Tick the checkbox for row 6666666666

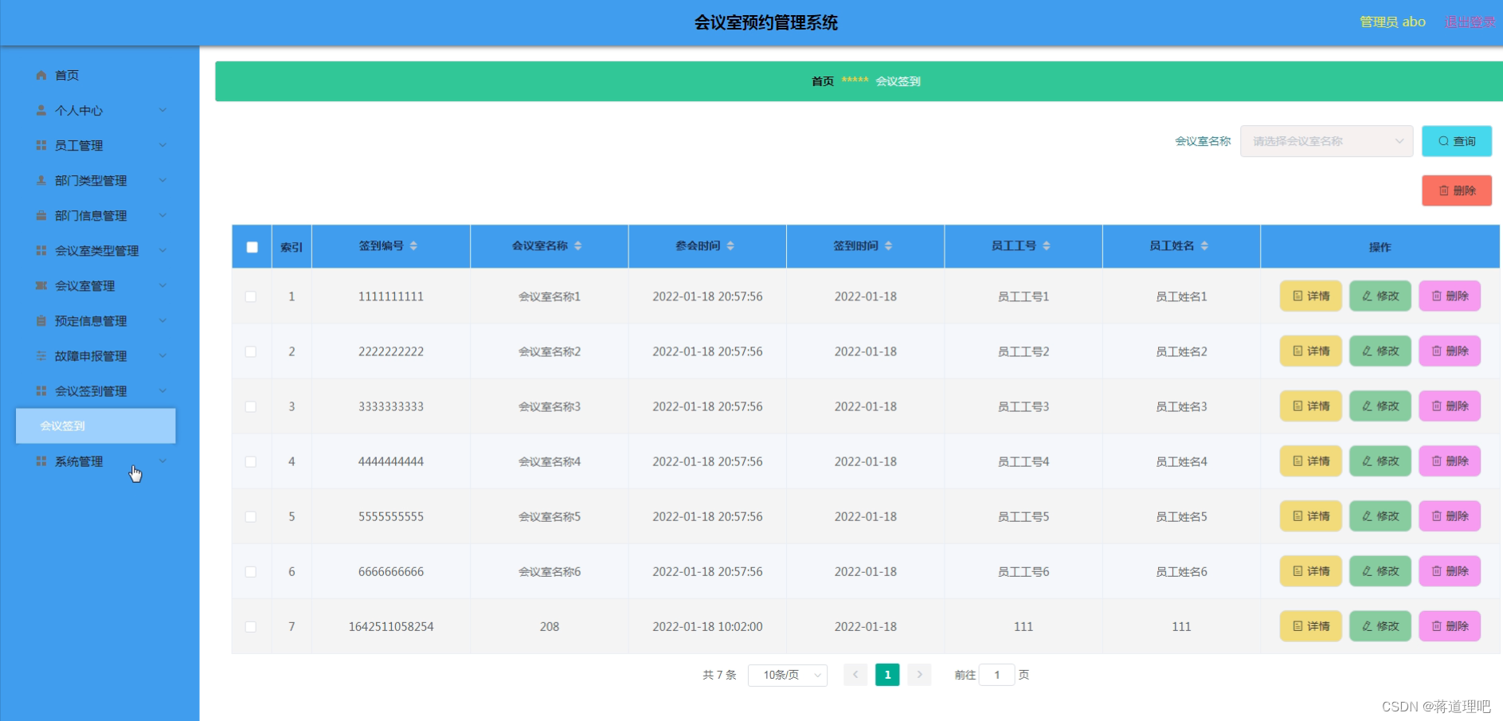[x=251, y=571]
